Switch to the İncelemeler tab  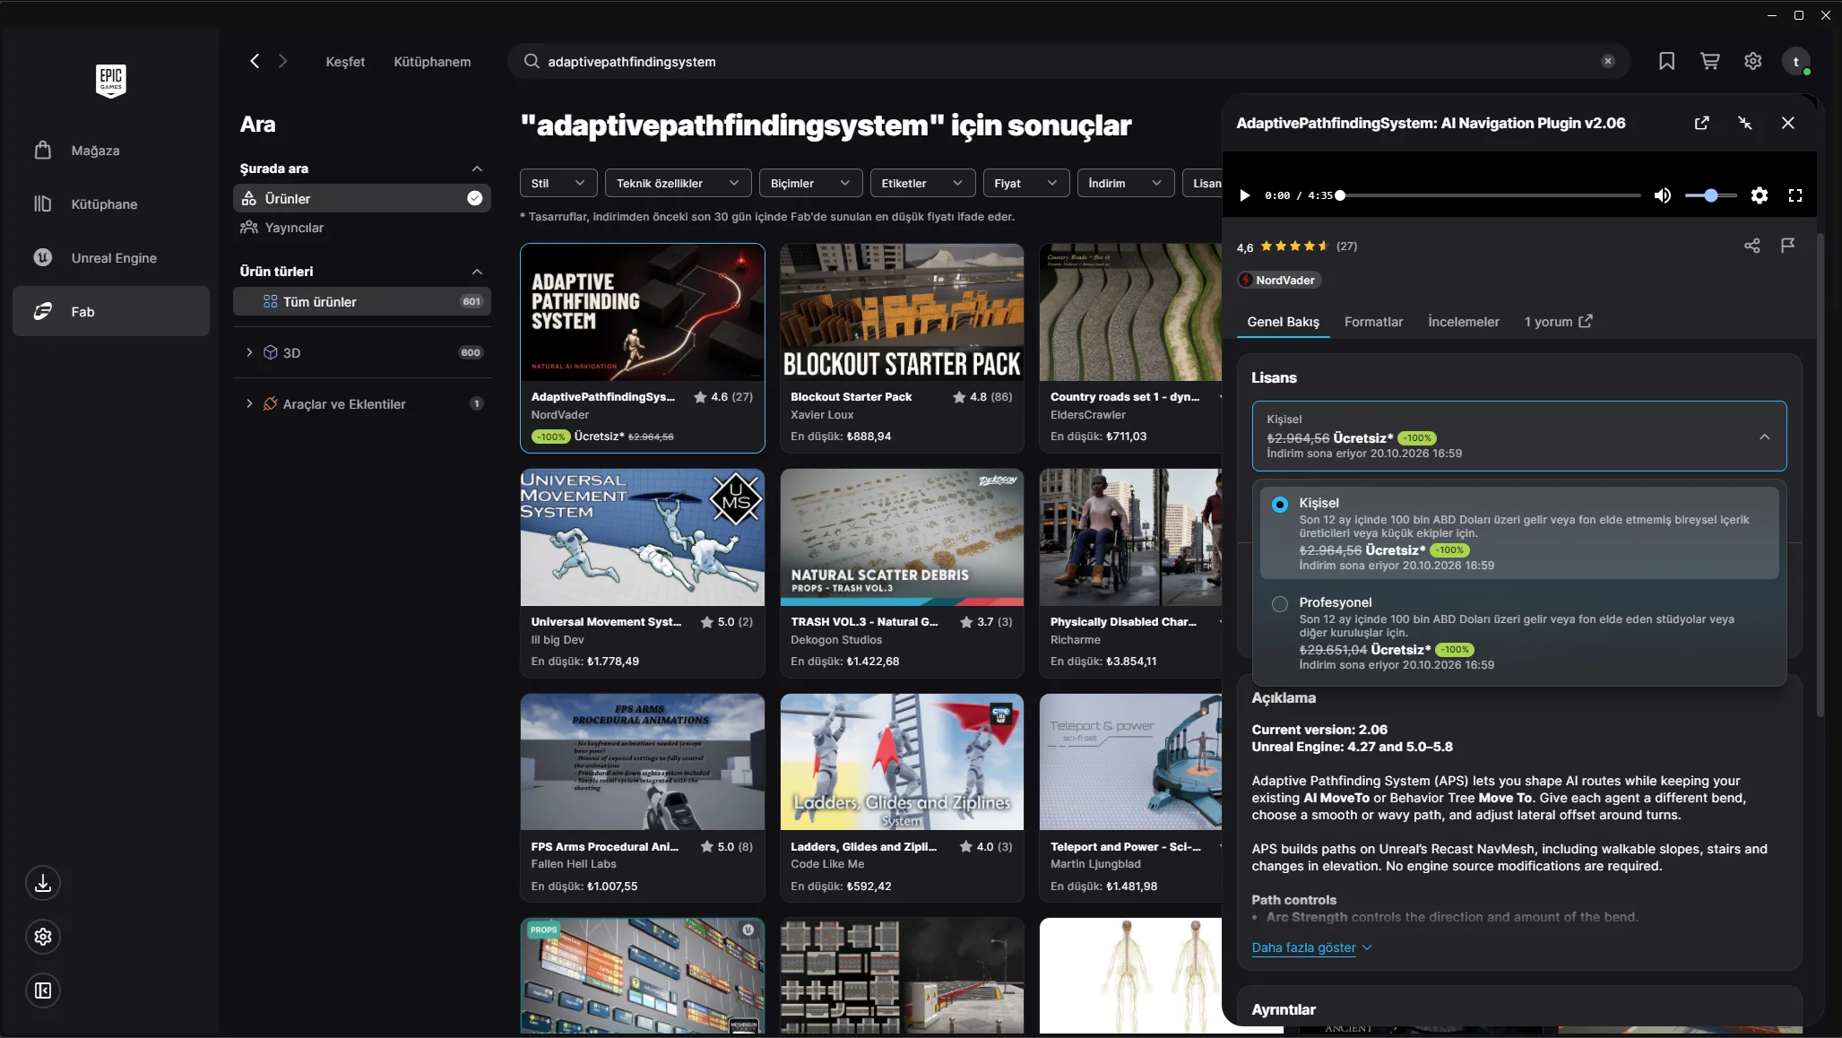point(1463,322)
